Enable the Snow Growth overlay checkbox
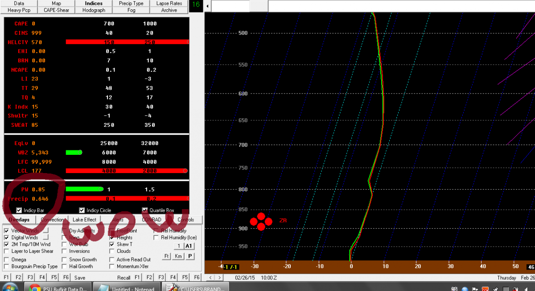535x291 pixels. tap(65, 259)
